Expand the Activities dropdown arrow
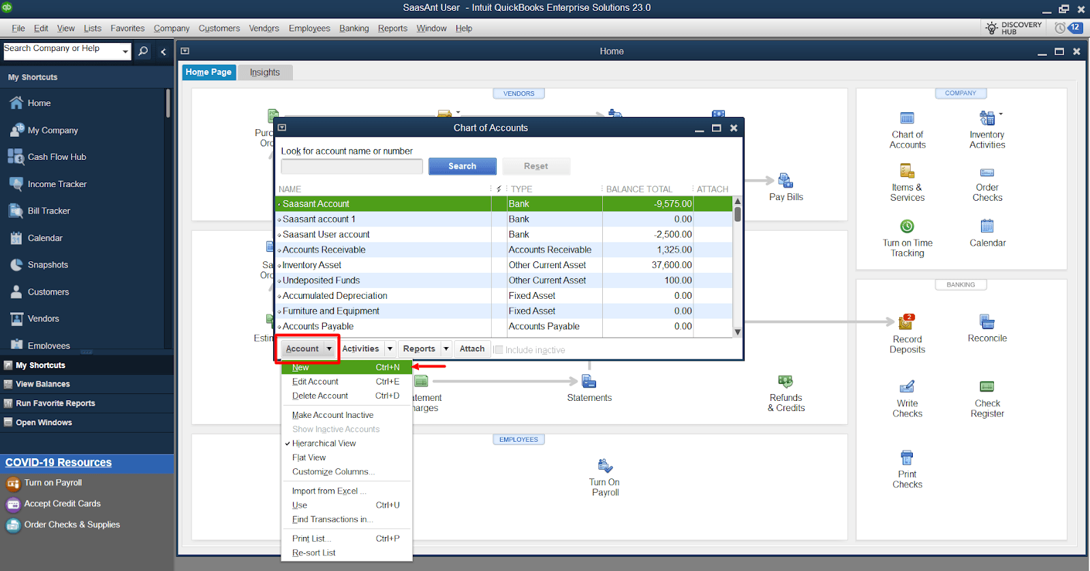The width and height of the screenshot is (1090, 571). click(390, 348)
